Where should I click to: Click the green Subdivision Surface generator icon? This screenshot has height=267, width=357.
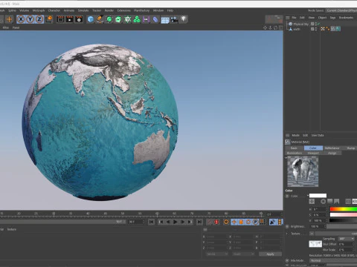[x=109, y=19]
